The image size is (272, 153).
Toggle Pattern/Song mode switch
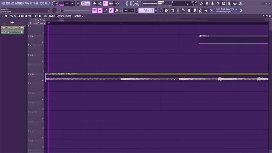point(61,4)
